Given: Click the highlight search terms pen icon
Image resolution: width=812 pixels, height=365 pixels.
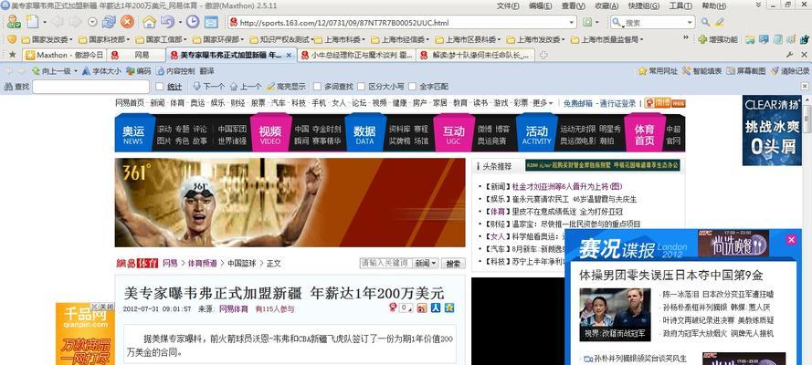Looking at the screenshot, I should coord(720,22).
